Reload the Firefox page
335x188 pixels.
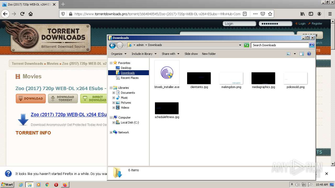pos(22,14)
